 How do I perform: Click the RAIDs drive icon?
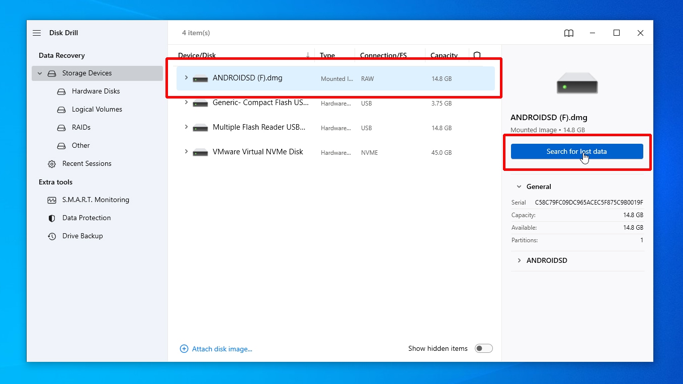tap(61, 128)
